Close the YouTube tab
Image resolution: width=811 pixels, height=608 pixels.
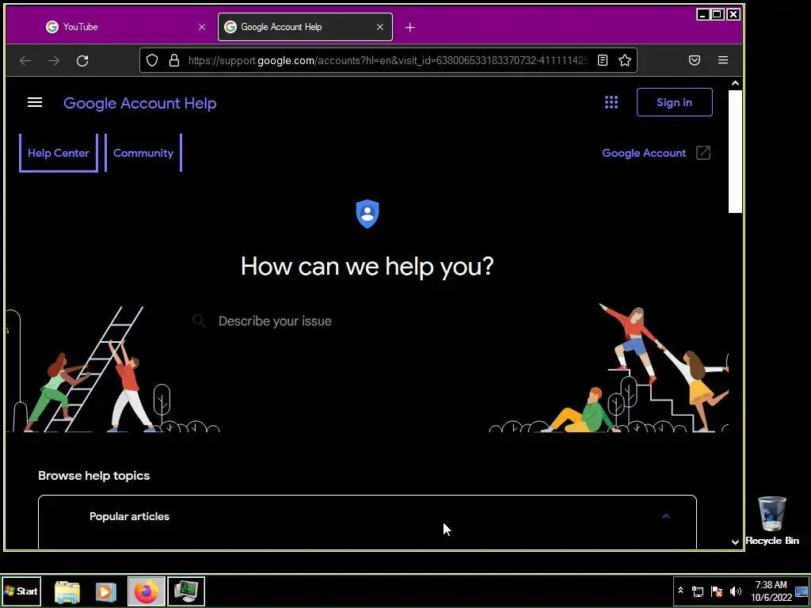[x=202, y=27]
